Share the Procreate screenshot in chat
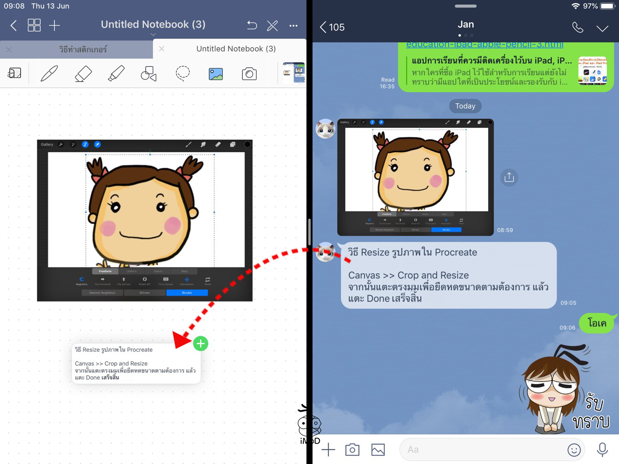 (509, 177)
